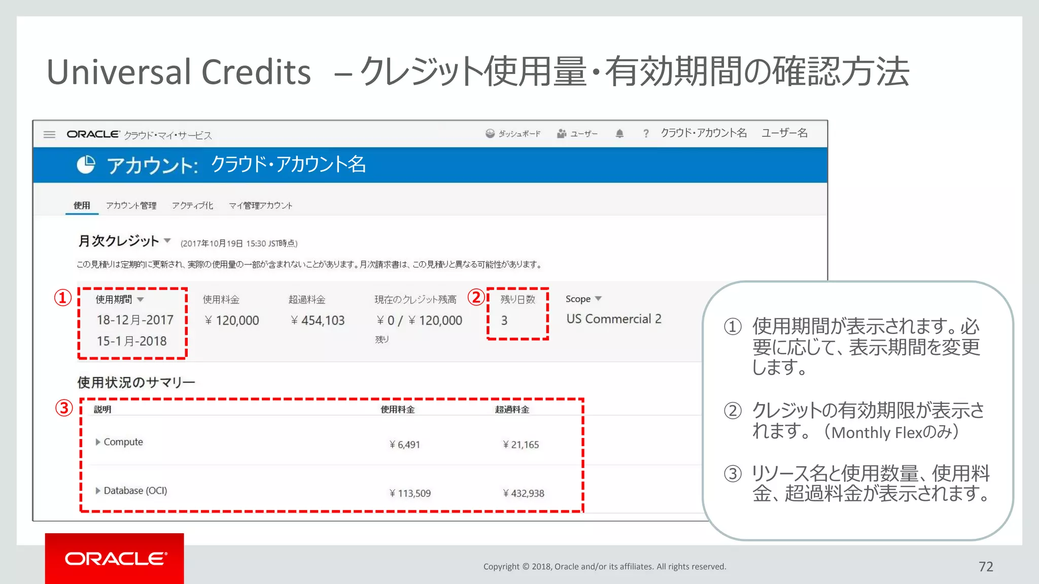Click the remaining days value 3
Viewport: 1039px width, 584px height.
pos(504,320)
